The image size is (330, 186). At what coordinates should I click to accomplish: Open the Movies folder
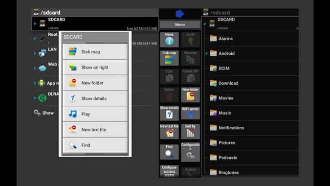pyautogui.click(x=251, y=98)
